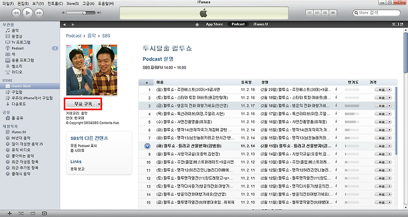This screenshot has height=217, width=408.
Task: Open the 컨트롤(C) menu
Action: [55, 3]
